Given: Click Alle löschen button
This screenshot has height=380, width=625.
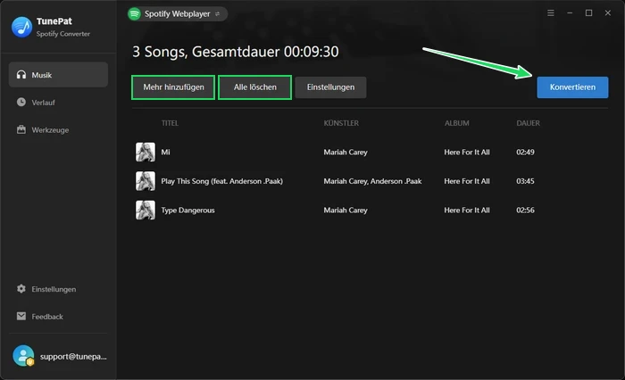Looking at the screenshot, I should [x=254, y=87].
